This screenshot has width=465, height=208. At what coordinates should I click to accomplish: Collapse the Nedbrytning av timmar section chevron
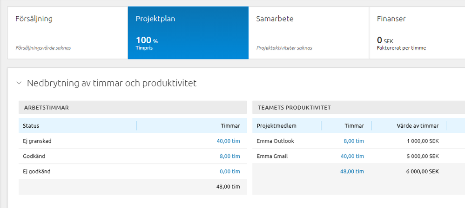19,83
